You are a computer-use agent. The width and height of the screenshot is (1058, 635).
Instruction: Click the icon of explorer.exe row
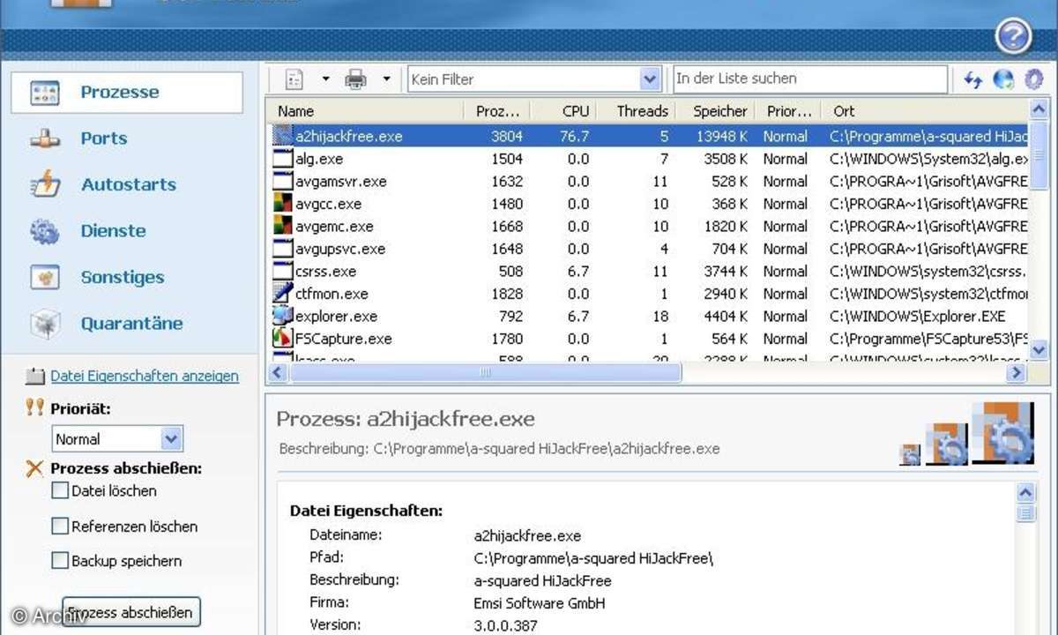[282, 316]
